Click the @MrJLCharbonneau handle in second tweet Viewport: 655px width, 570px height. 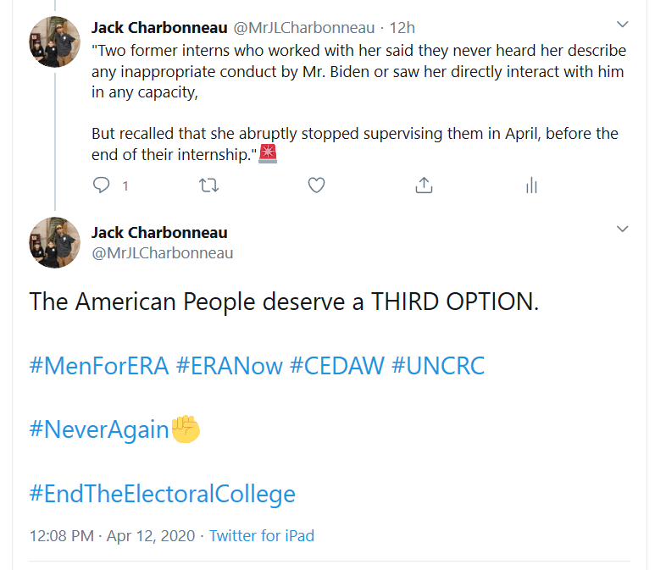click(x=162, y=252)
